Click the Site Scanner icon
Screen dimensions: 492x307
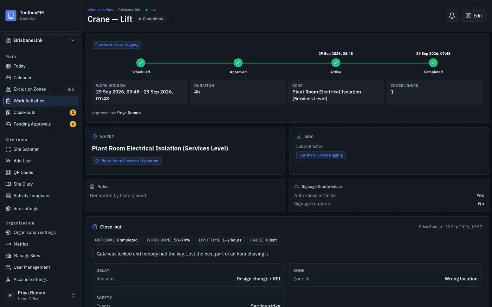tap(8, 149)
